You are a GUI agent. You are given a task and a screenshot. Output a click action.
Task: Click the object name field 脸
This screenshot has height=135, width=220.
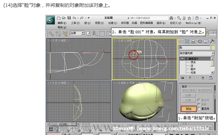pyautogui.click(x=195, y=48)
